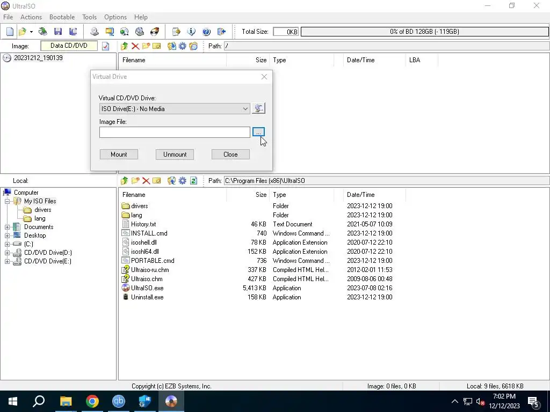Click the Rename icon in Image toolbar

point(157,46)
